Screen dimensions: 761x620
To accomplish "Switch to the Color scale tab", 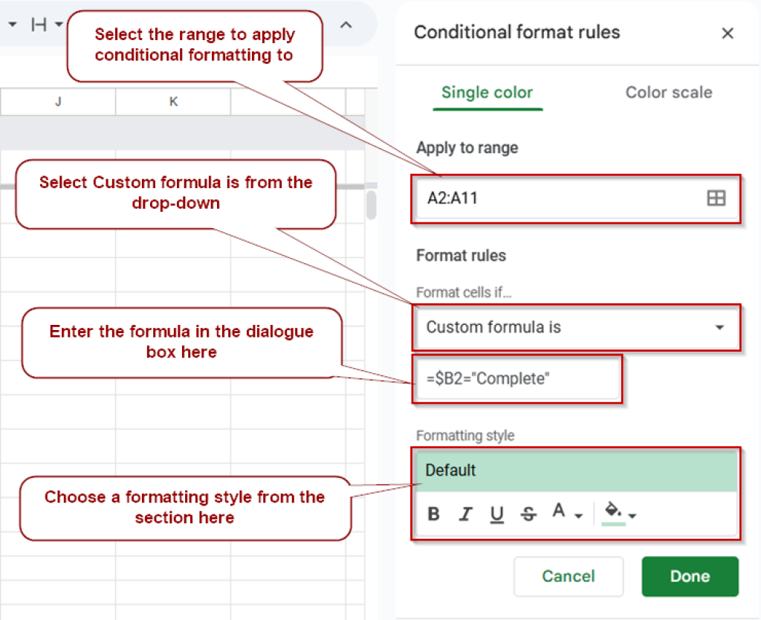I will pyautogui.click(x=668, y=92).
